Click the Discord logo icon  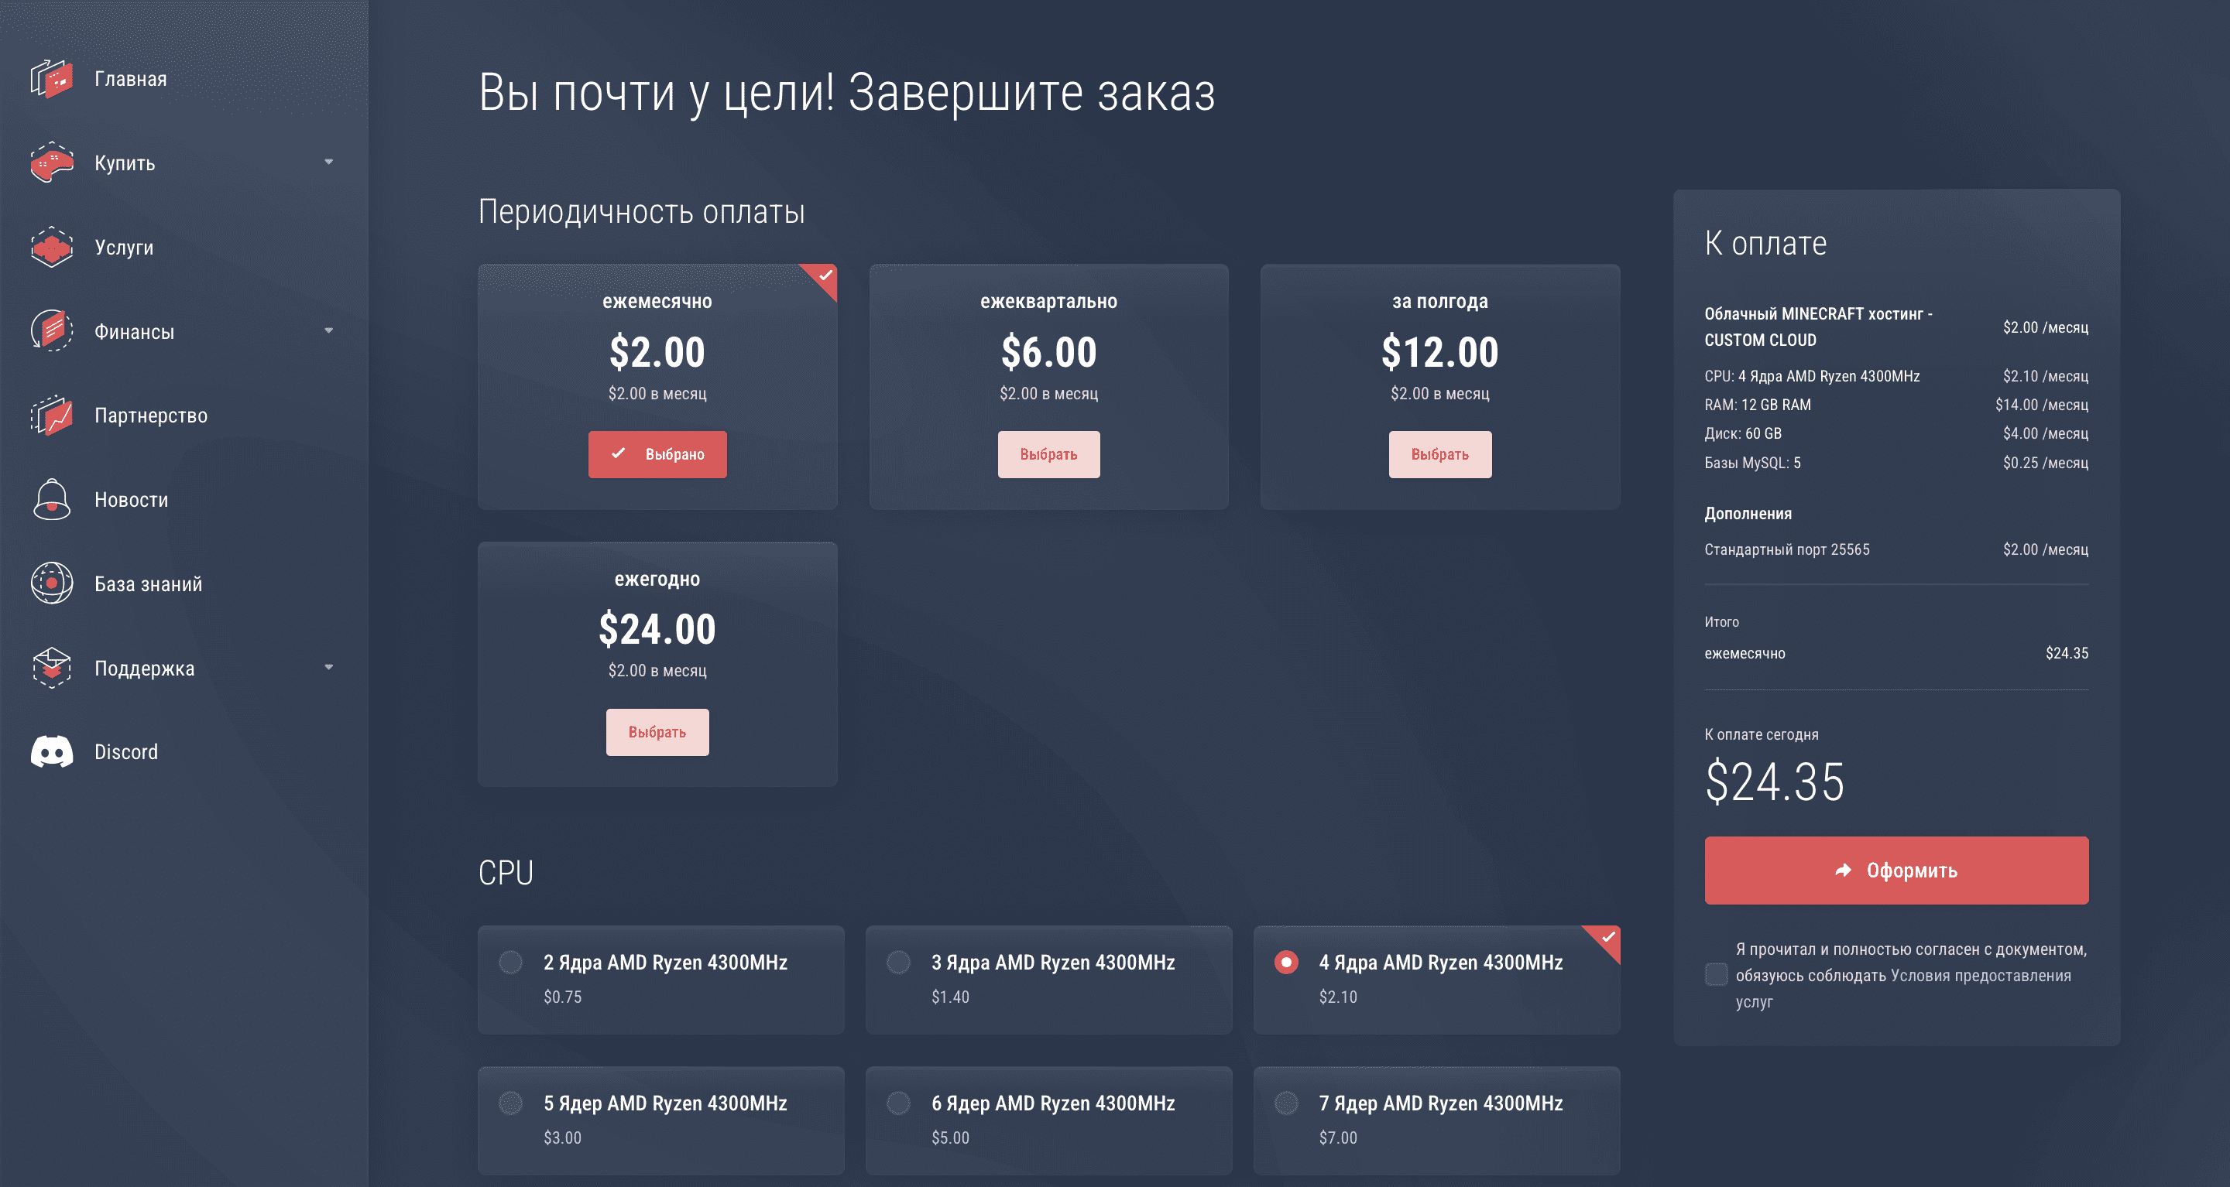52,752
